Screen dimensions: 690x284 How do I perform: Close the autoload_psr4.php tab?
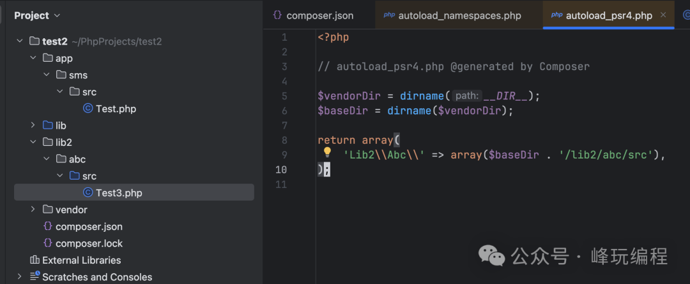663,15
